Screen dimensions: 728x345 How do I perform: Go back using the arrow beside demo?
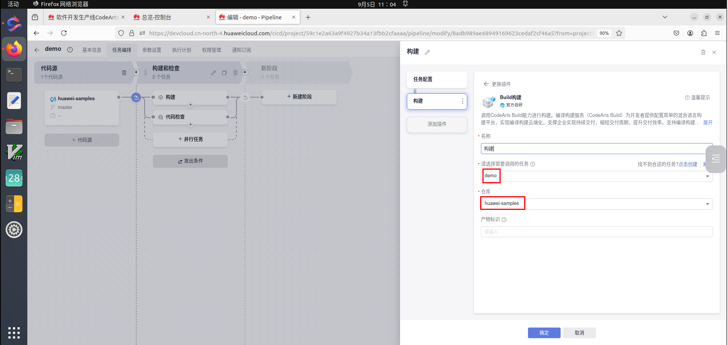tap(37, 50)
